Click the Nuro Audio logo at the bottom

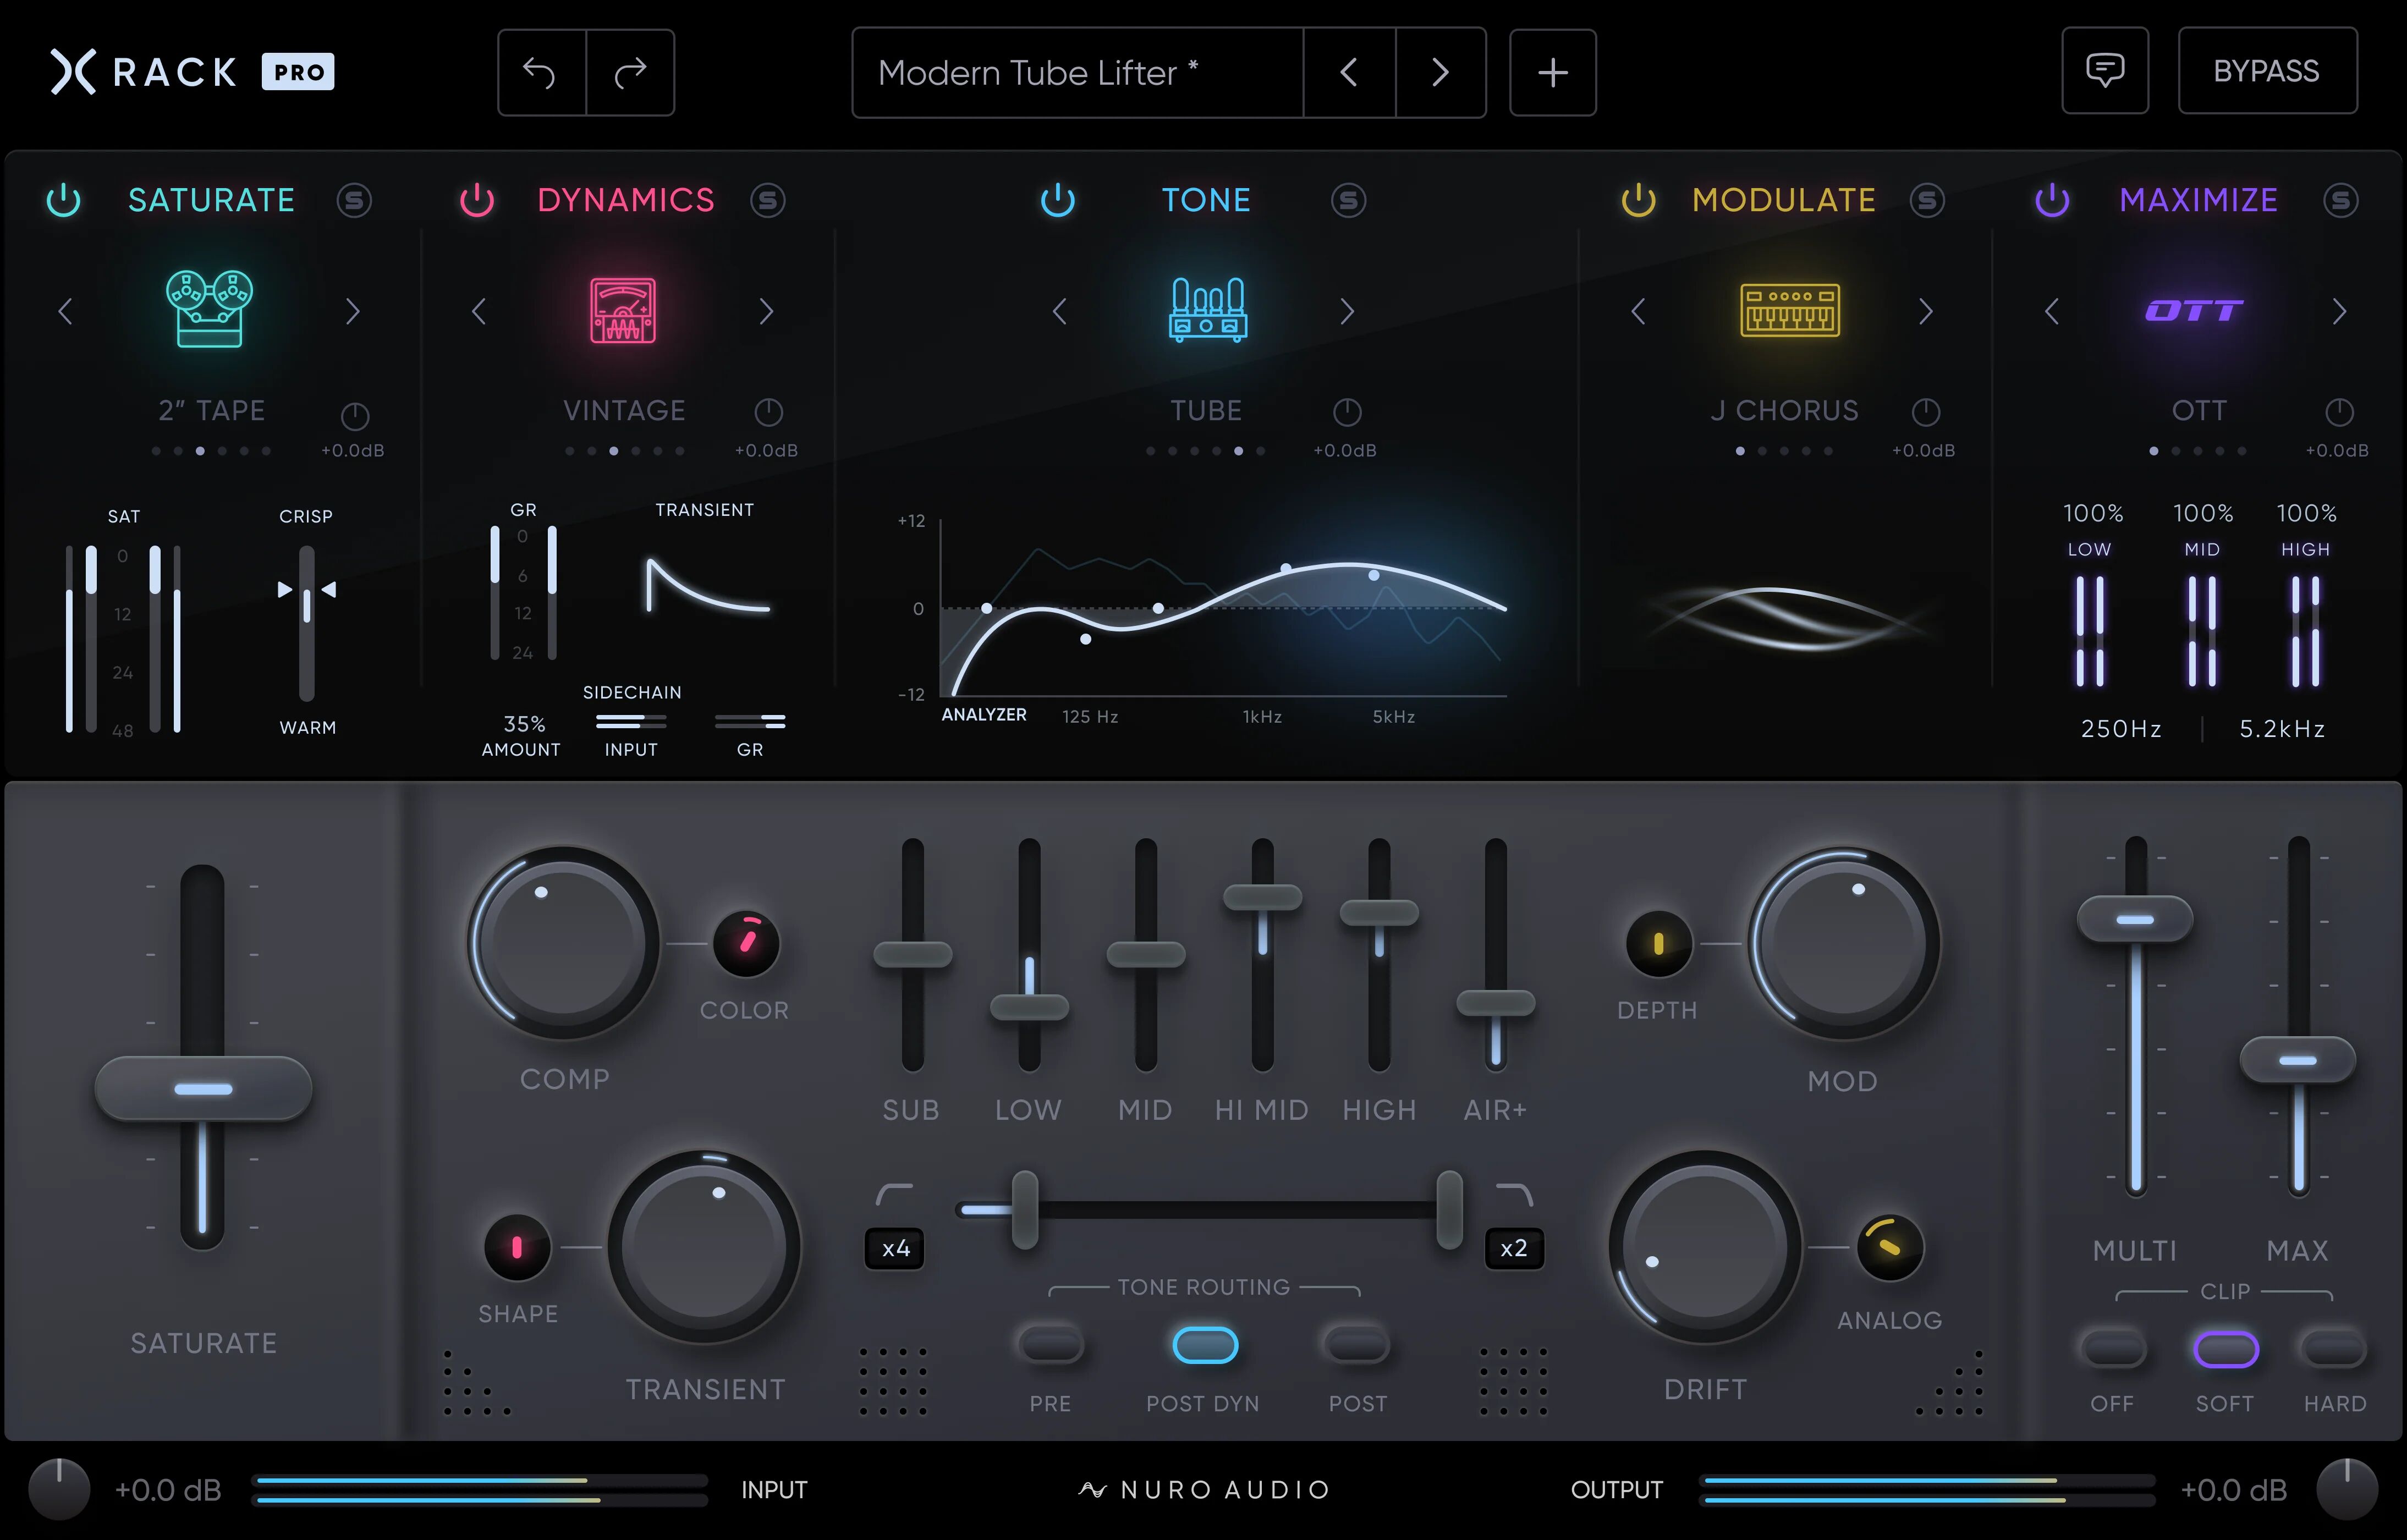point(1203,1489)
